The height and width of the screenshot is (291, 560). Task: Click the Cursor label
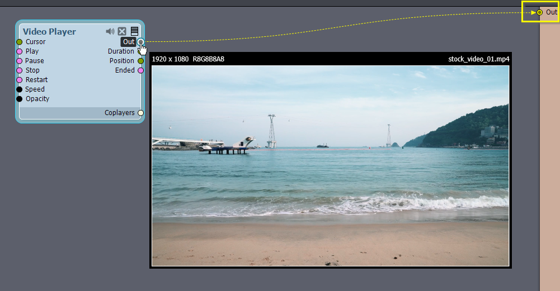[35, 42]
